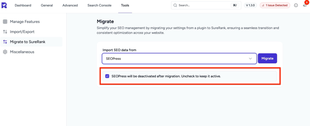Viewport: 310px width, 126px height.
Task: Focus the Search input field
Action: tap(206, 5)
